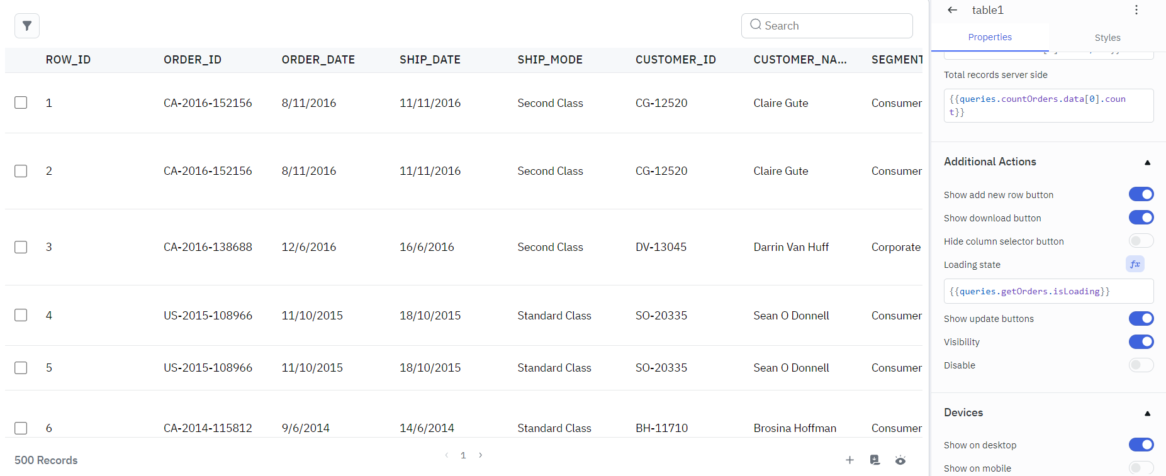The image size is (1166, 476).
Task: Go to next page of table
Action: (481, 455)
